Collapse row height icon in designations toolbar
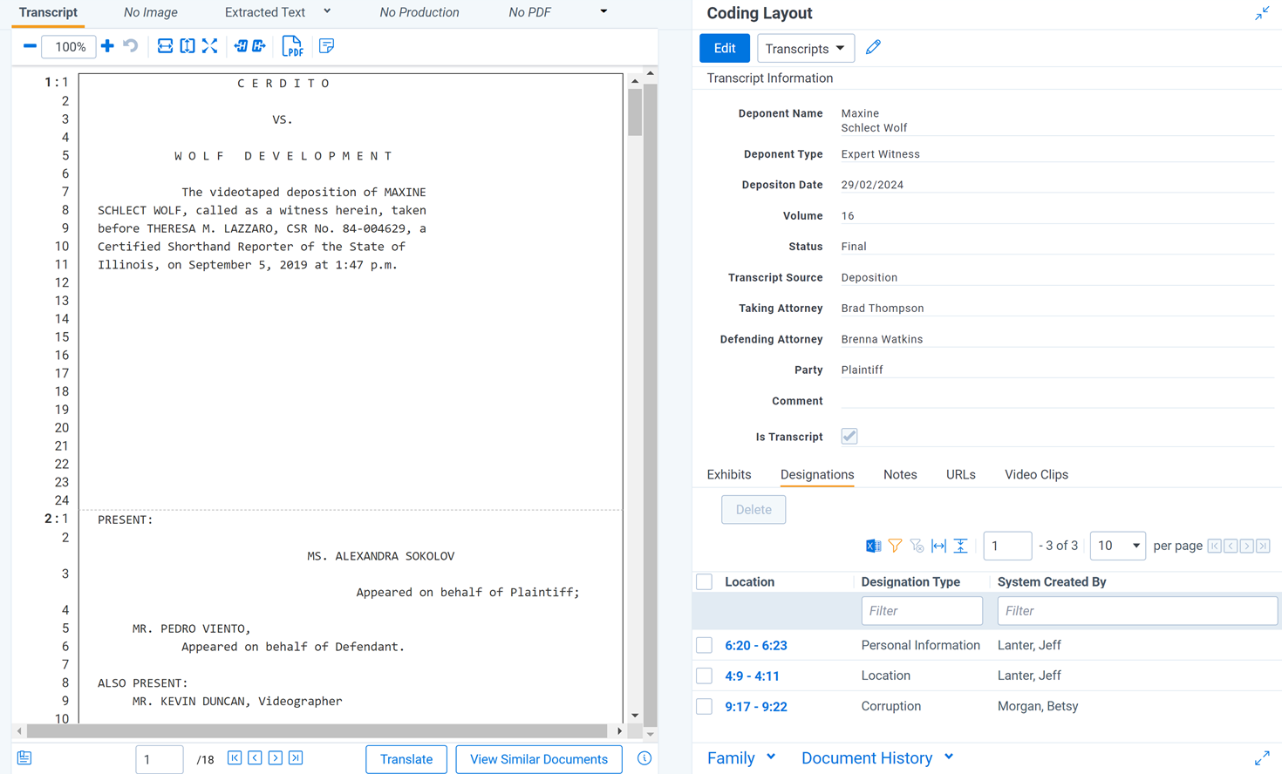This screenshot has height=774, width=1282. click(x=960, y=546)
